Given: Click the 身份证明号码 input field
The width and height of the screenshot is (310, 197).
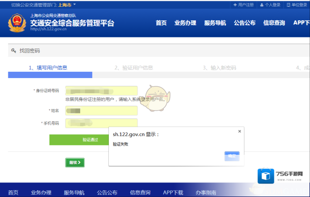Looking at the screenshot, I should [102, 91].
